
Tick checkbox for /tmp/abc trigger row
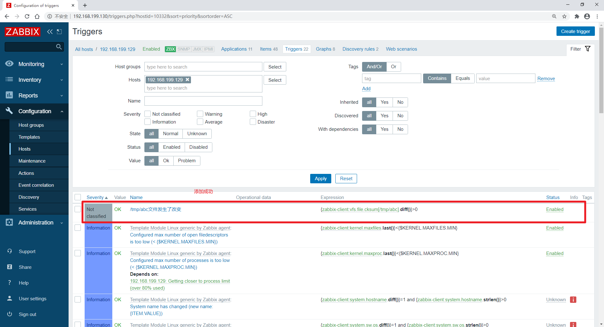78,209
